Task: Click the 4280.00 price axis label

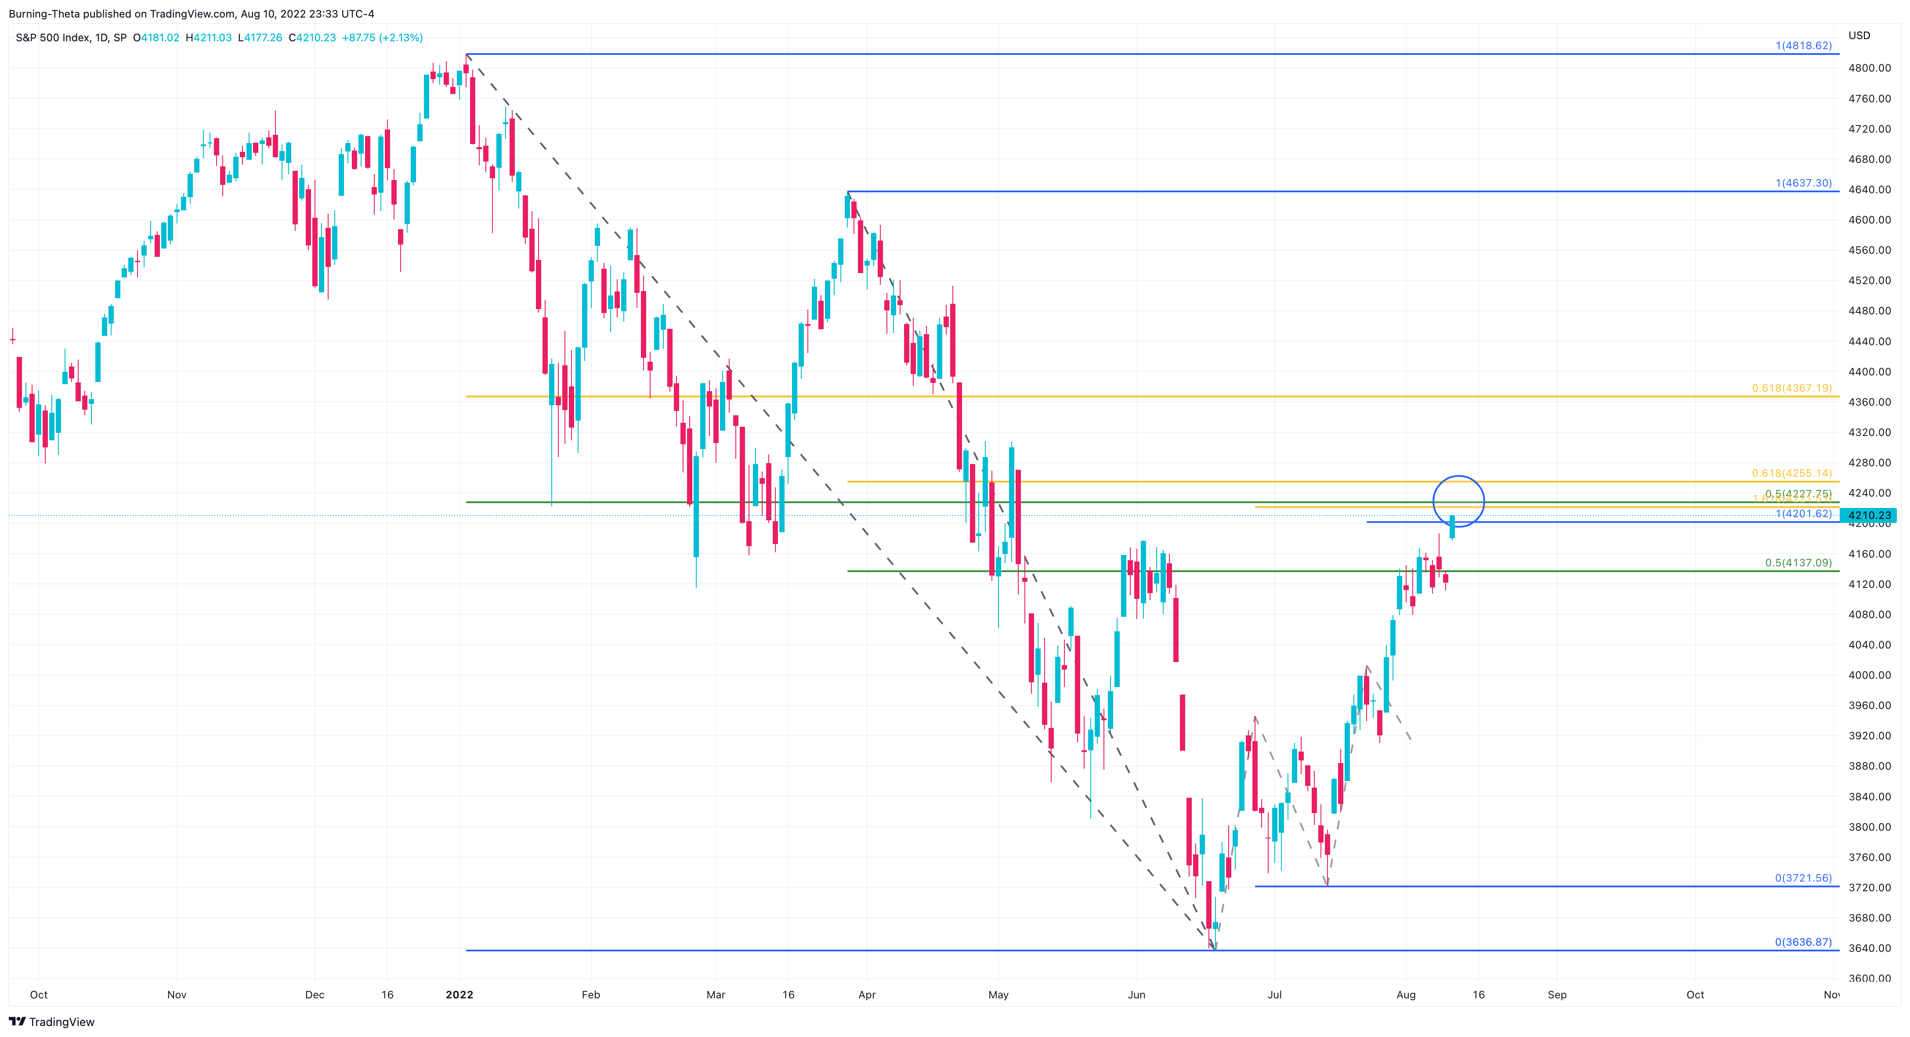Action: click(1869, 463)
